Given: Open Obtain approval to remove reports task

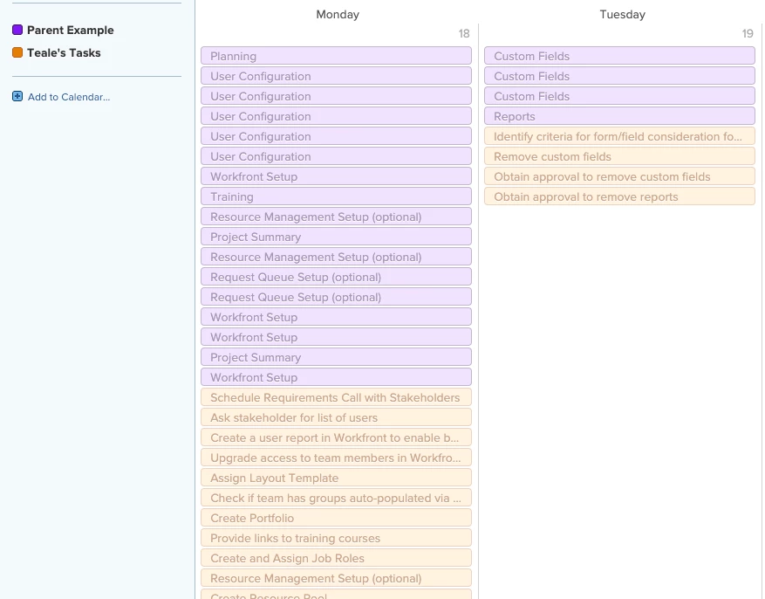Looking at the screenshot, I should coord(619,196).
